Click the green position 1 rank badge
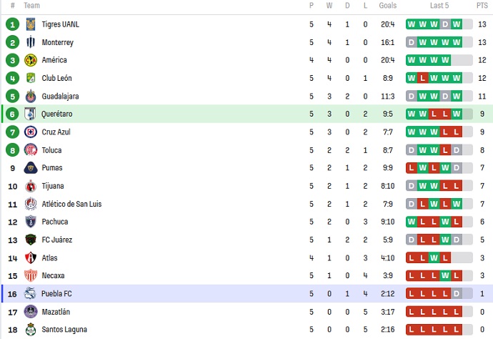This screenshot has width=493, height=339. [x=12, y=24]
